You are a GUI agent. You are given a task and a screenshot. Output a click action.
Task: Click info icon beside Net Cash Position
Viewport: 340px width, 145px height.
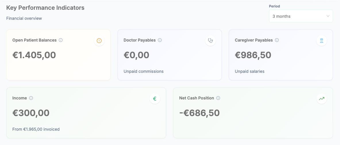click(x=218, y=98)
